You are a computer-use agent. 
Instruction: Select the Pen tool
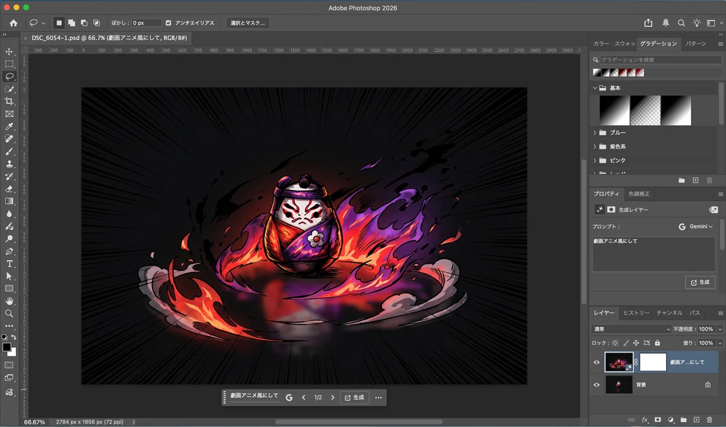(x=9, y=251)
